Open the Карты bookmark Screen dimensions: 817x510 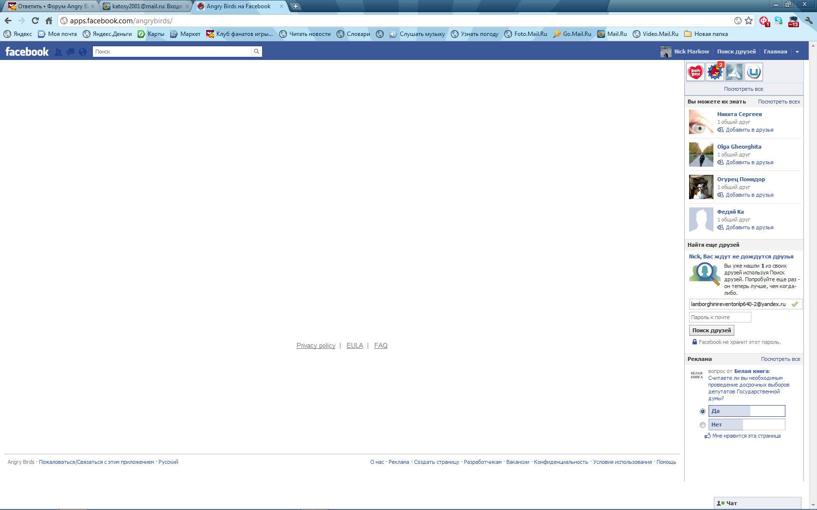pos(151,34)
